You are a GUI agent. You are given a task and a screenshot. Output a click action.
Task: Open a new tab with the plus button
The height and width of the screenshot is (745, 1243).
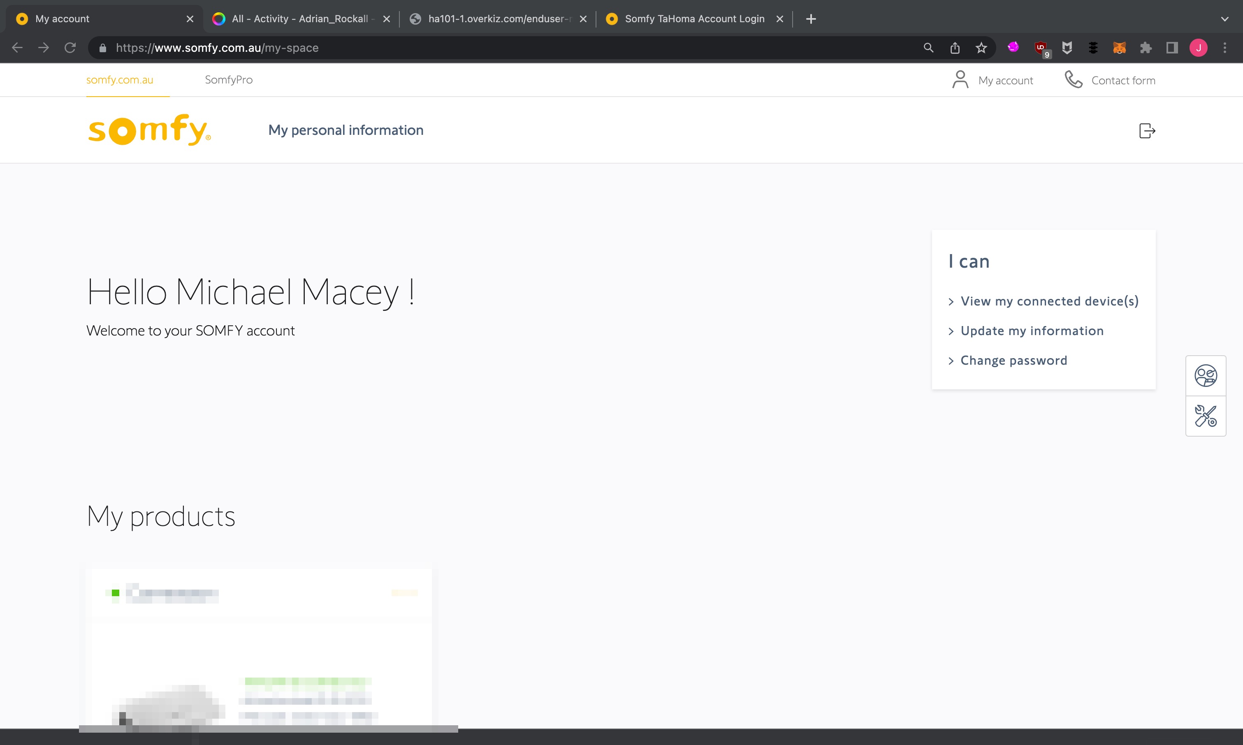coord(811,19)
